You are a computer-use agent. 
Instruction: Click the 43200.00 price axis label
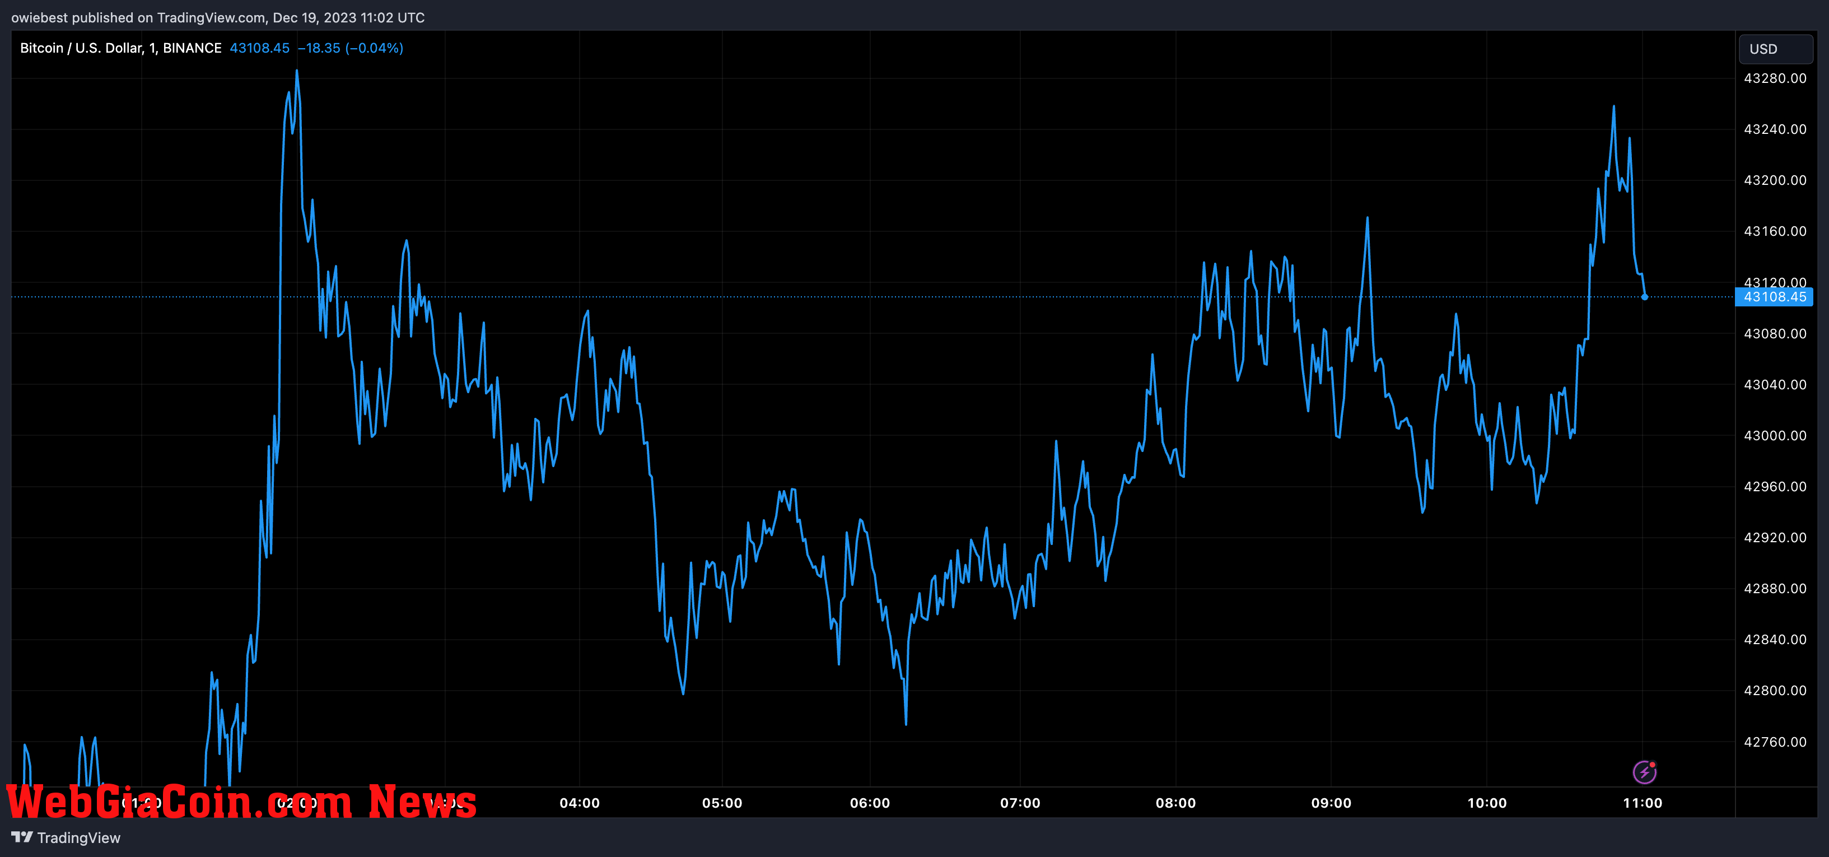1775,180
